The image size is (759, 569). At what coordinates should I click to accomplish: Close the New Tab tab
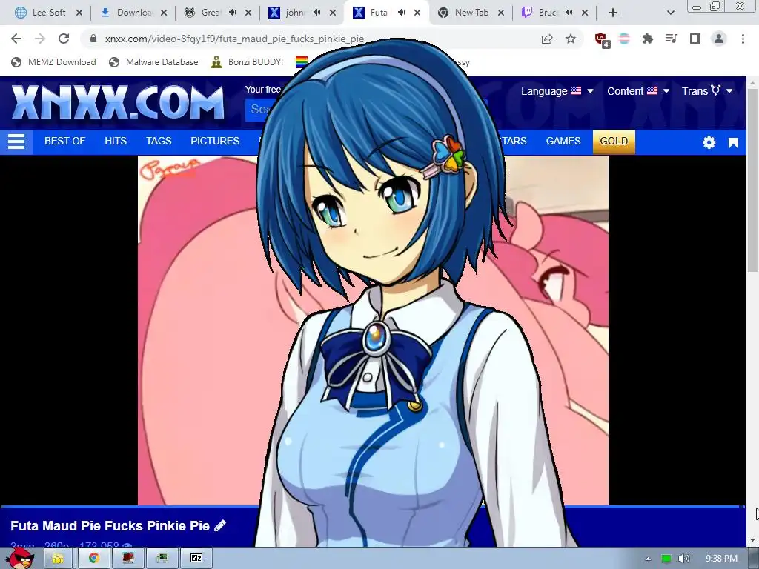[x=501, y=13]
